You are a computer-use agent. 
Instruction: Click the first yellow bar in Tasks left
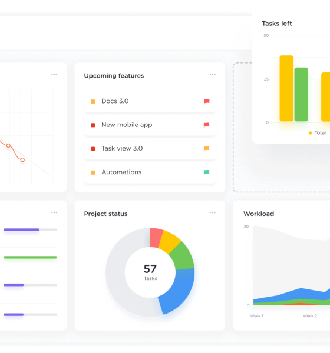coord(286,88)
